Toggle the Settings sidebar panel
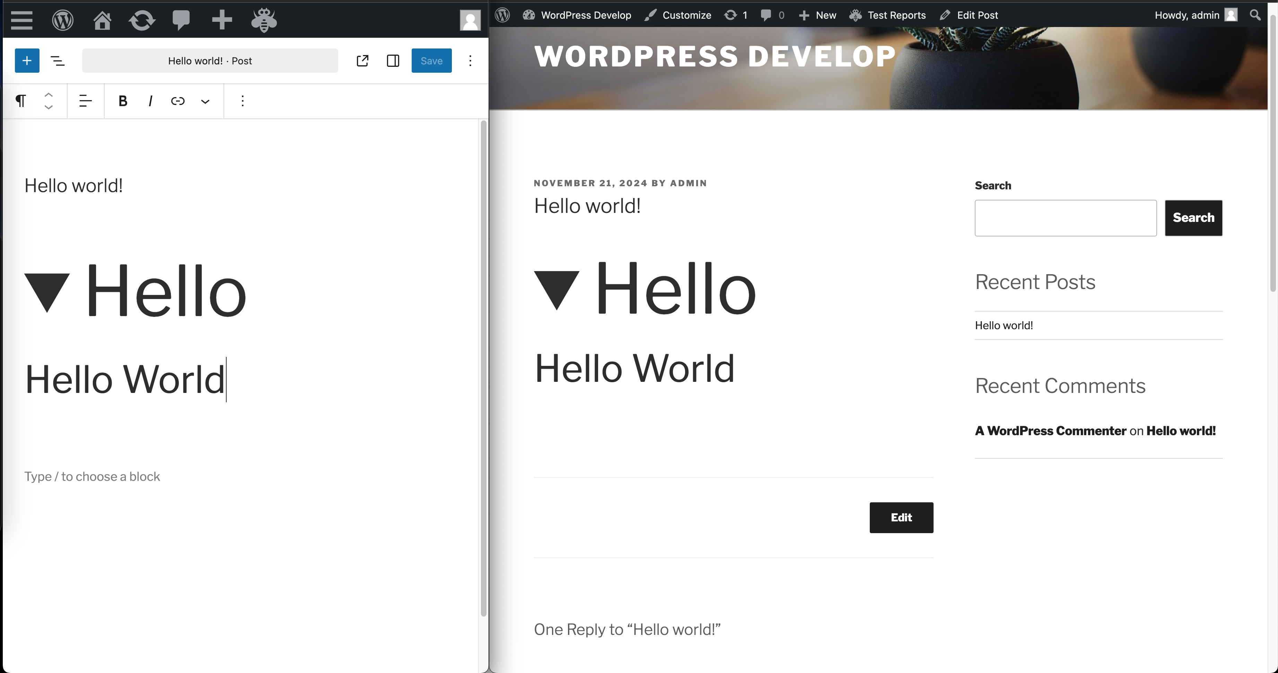The width and height of the screenshot is (1278, 673). click(x=393, y=61)
